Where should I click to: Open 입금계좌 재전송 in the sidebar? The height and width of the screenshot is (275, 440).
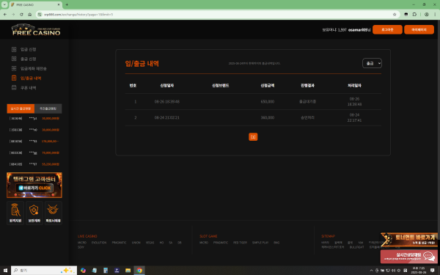pyautogui.click(x=34, y=68)
